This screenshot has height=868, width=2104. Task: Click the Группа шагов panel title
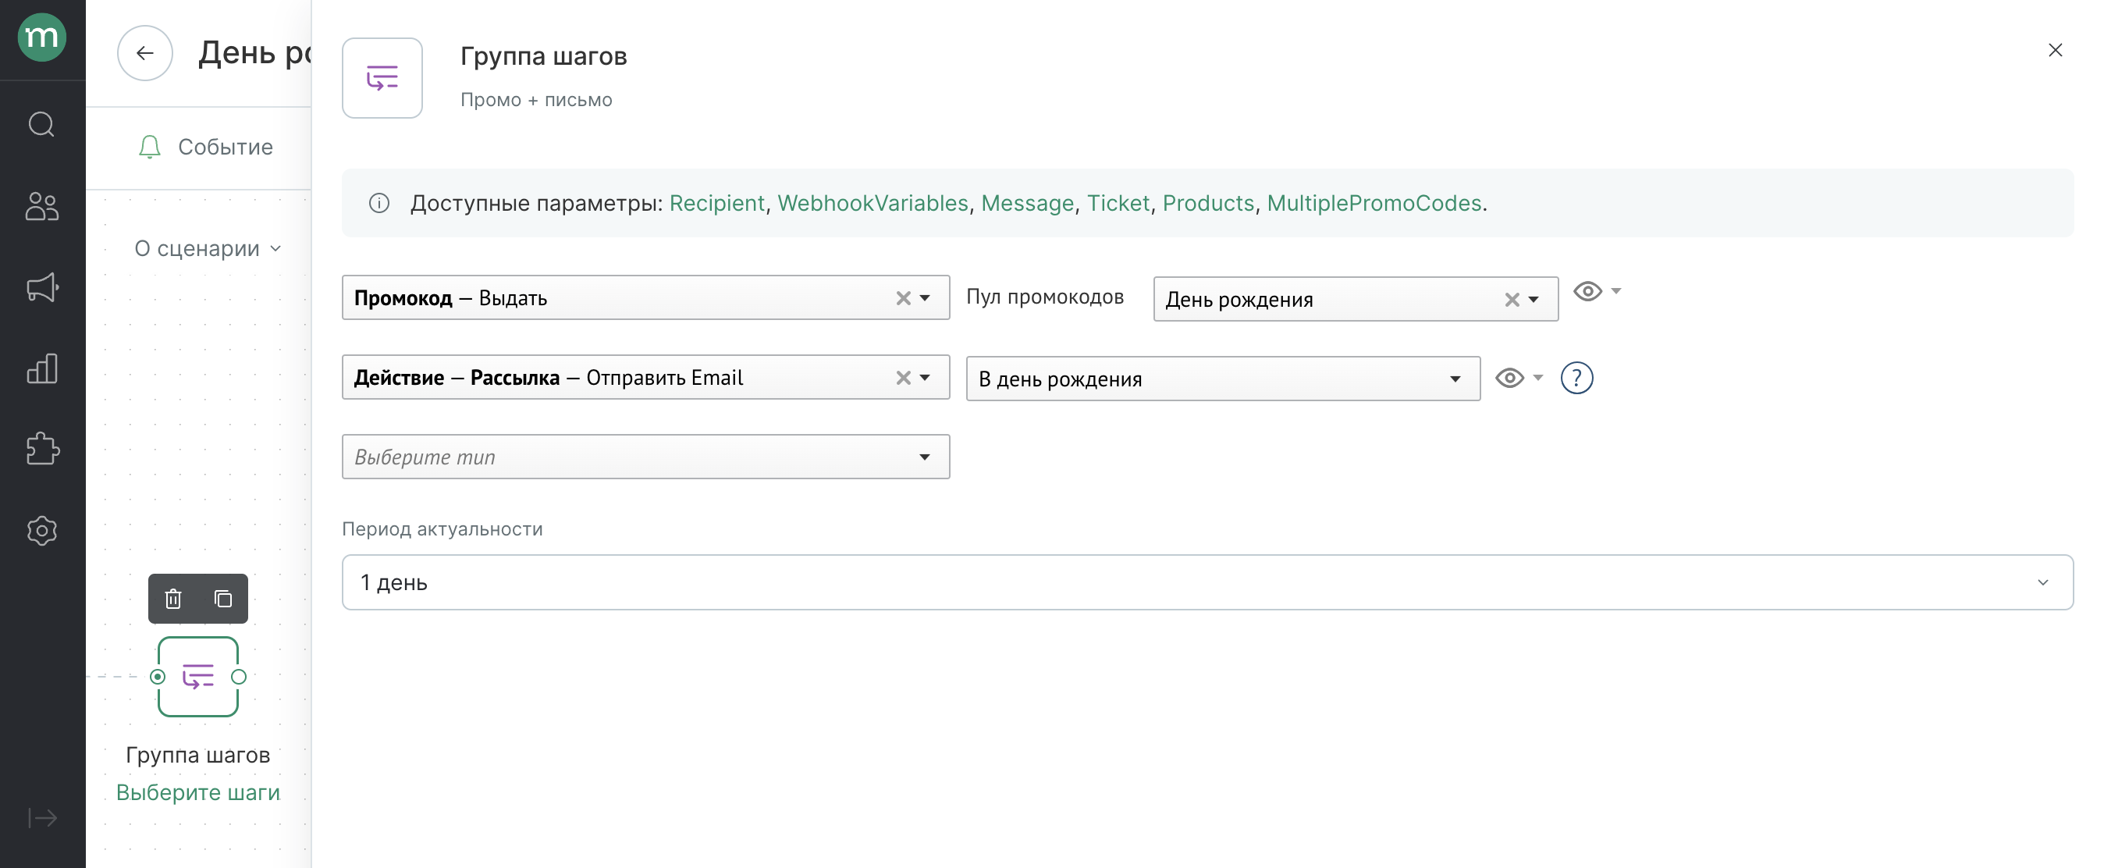pos(543,56)
